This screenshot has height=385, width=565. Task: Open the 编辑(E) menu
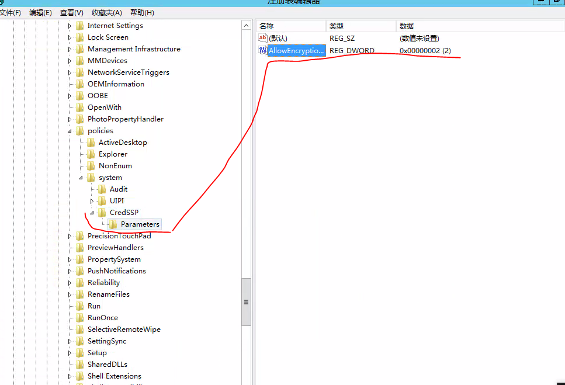click(x=40, y=13)
